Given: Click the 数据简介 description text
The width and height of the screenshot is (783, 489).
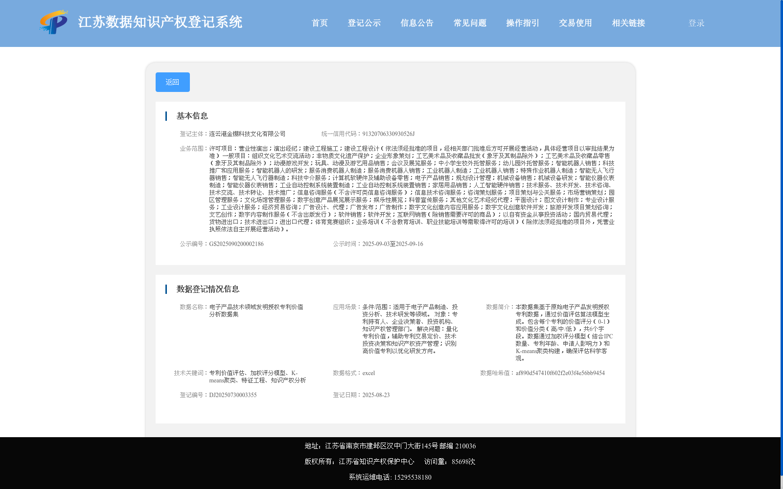Looking at the screenshot, I should pyautogui.click(x=564, y=333).
